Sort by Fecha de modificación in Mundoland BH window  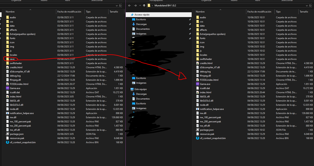point(259,12)
